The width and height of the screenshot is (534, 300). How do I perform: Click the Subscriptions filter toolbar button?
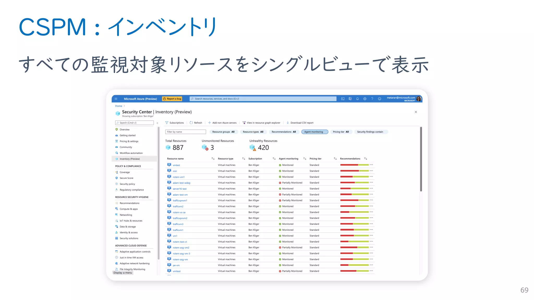(x=174, y=123)
